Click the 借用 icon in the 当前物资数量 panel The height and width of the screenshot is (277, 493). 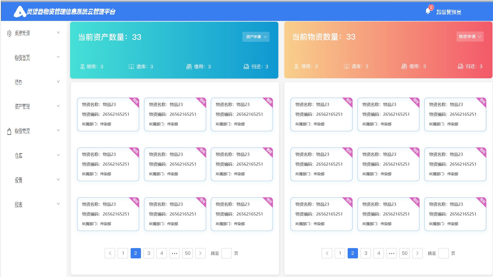(404, 66)
